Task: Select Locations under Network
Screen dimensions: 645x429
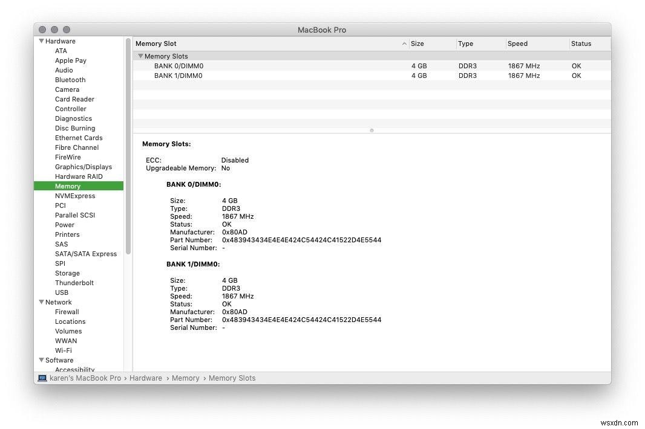Action: pos(70,321)
